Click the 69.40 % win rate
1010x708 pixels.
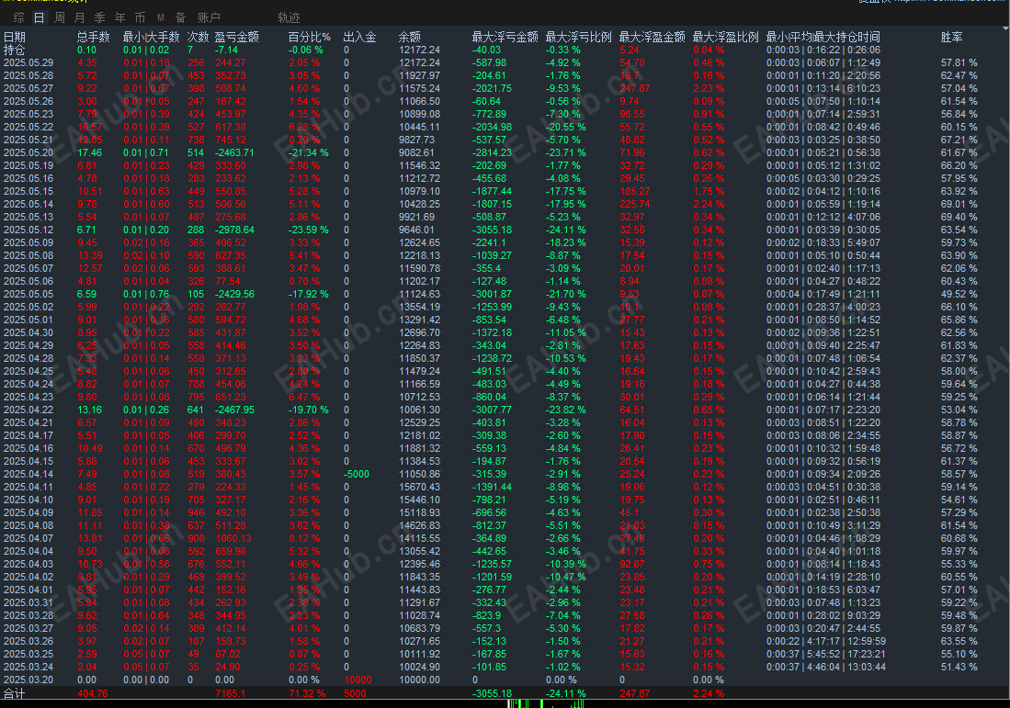(x=959, y=218)
